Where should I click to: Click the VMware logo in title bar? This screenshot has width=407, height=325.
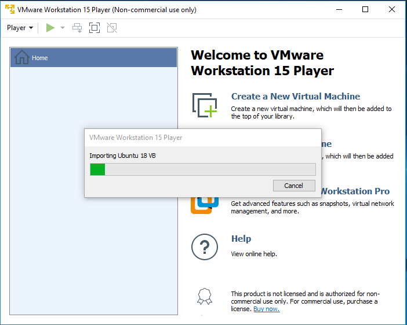10,9
